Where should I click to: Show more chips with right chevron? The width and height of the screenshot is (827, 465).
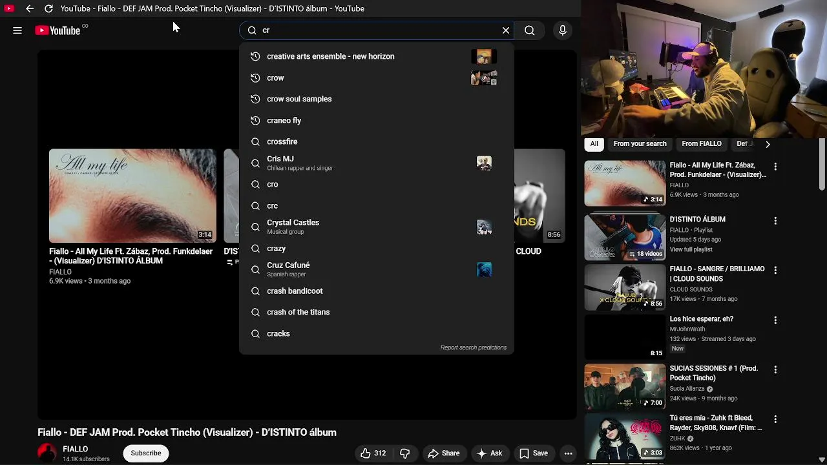pyautogui.click(x=768, y=144)
